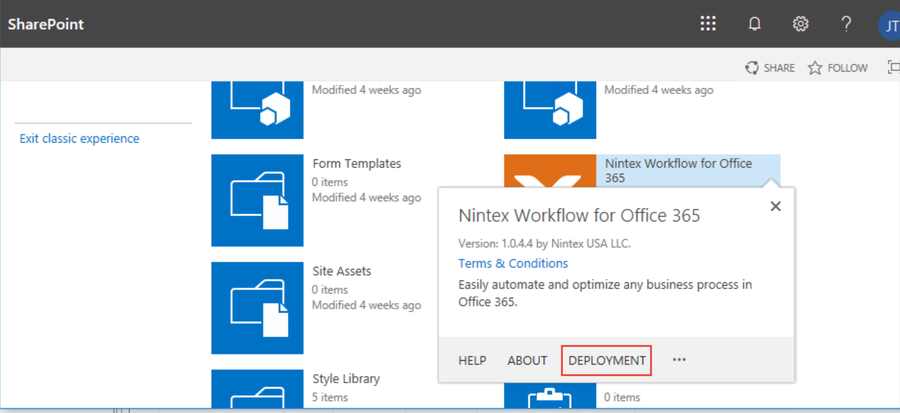Expand the Style Library folder
900x413 pixels.
(x=257, y=392)
